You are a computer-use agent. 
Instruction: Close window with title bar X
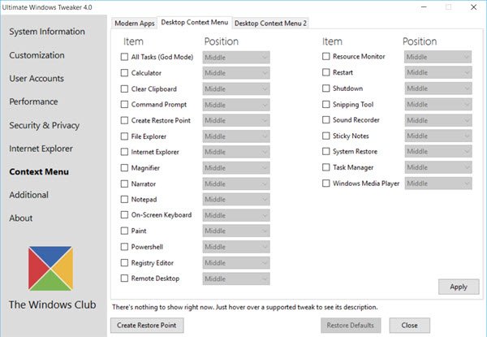tap(473, 6)
